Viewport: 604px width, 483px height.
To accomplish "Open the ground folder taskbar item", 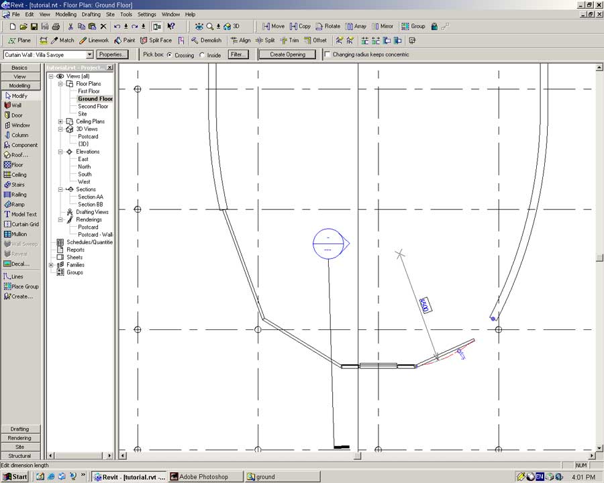I will click(283, 476).
